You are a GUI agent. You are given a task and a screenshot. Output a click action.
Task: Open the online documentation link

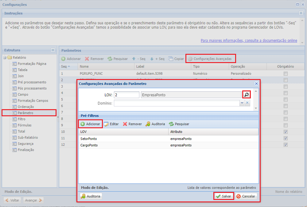(x=249, y=41)
